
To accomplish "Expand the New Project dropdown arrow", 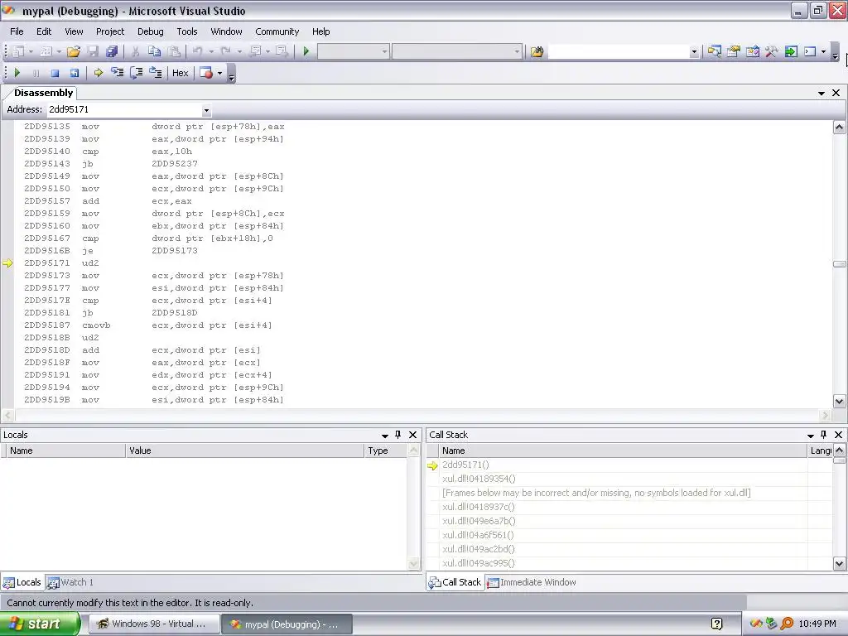I will [31, 51].
